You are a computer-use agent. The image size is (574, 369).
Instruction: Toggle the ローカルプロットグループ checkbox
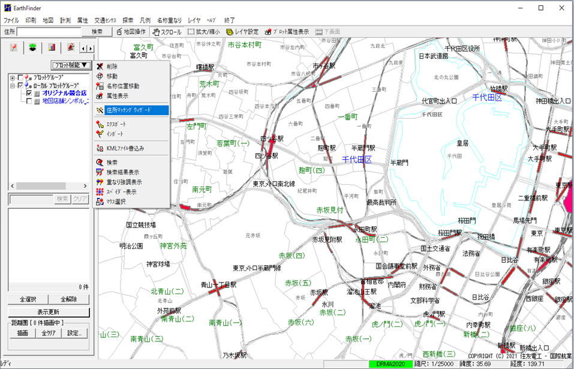point(21,85)
